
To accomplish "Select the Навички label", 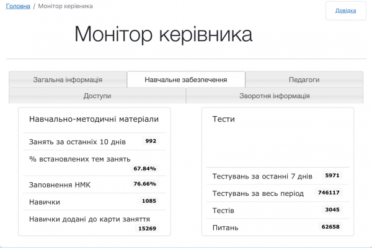I will point(45,202).
